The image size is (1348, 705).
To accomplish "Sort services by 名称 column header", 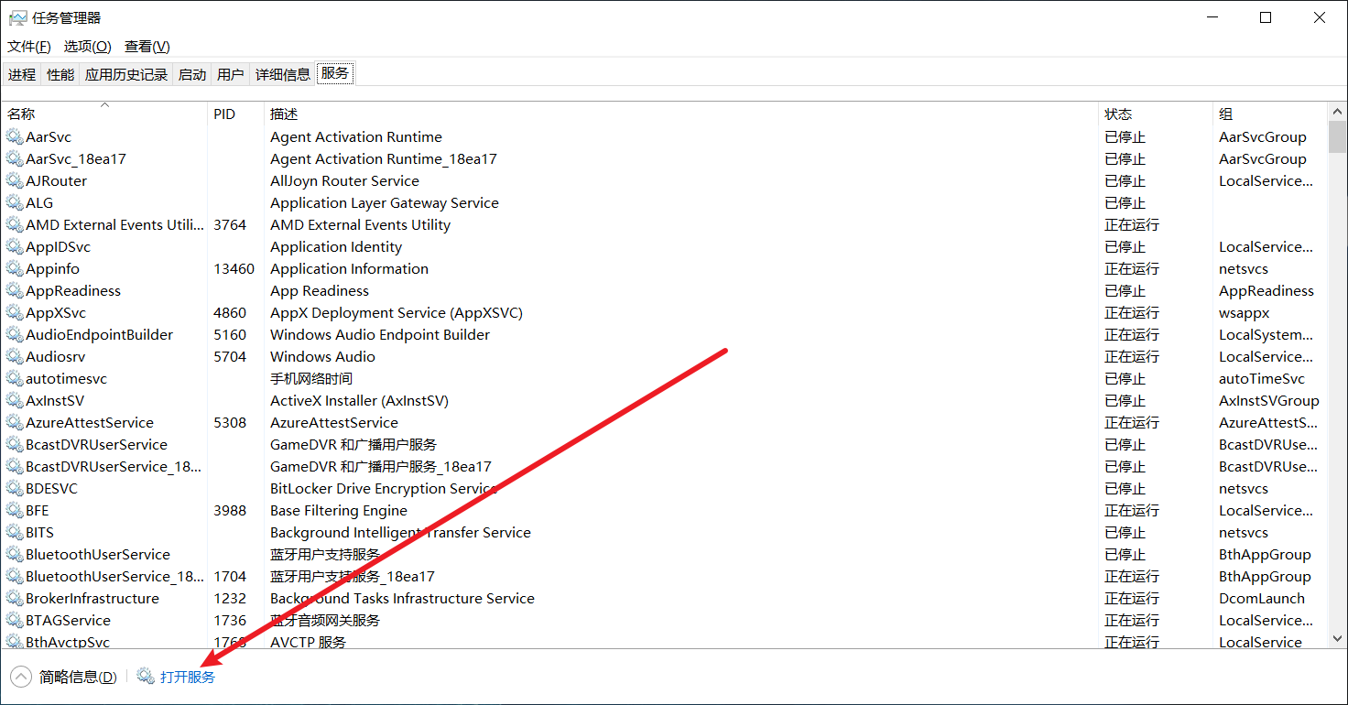I will (22, 114).
